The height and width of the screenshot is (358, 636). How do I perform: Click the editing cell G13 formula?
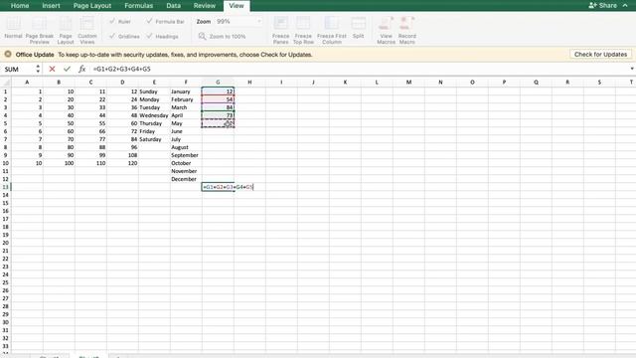(228, 187)
